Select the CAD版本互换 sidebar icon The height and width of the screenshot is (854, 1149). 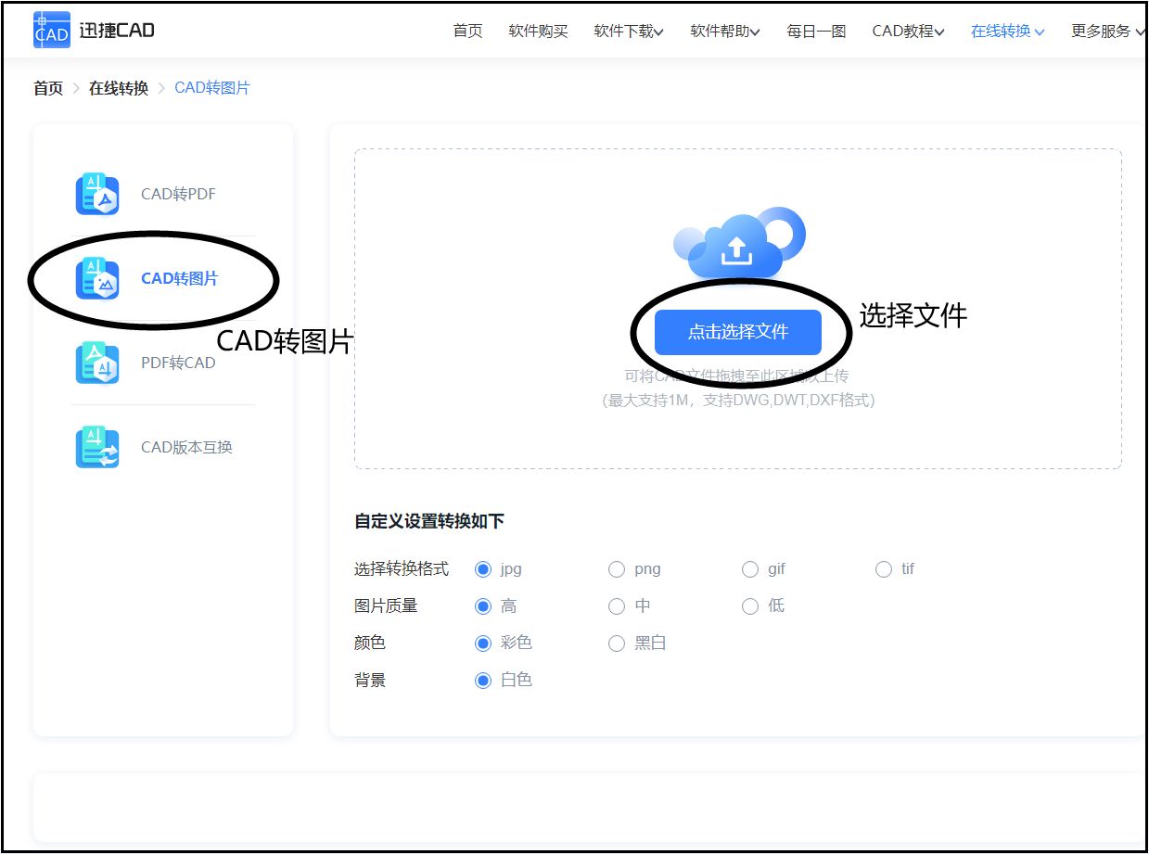pyautogui.click(x=96, y=446)
